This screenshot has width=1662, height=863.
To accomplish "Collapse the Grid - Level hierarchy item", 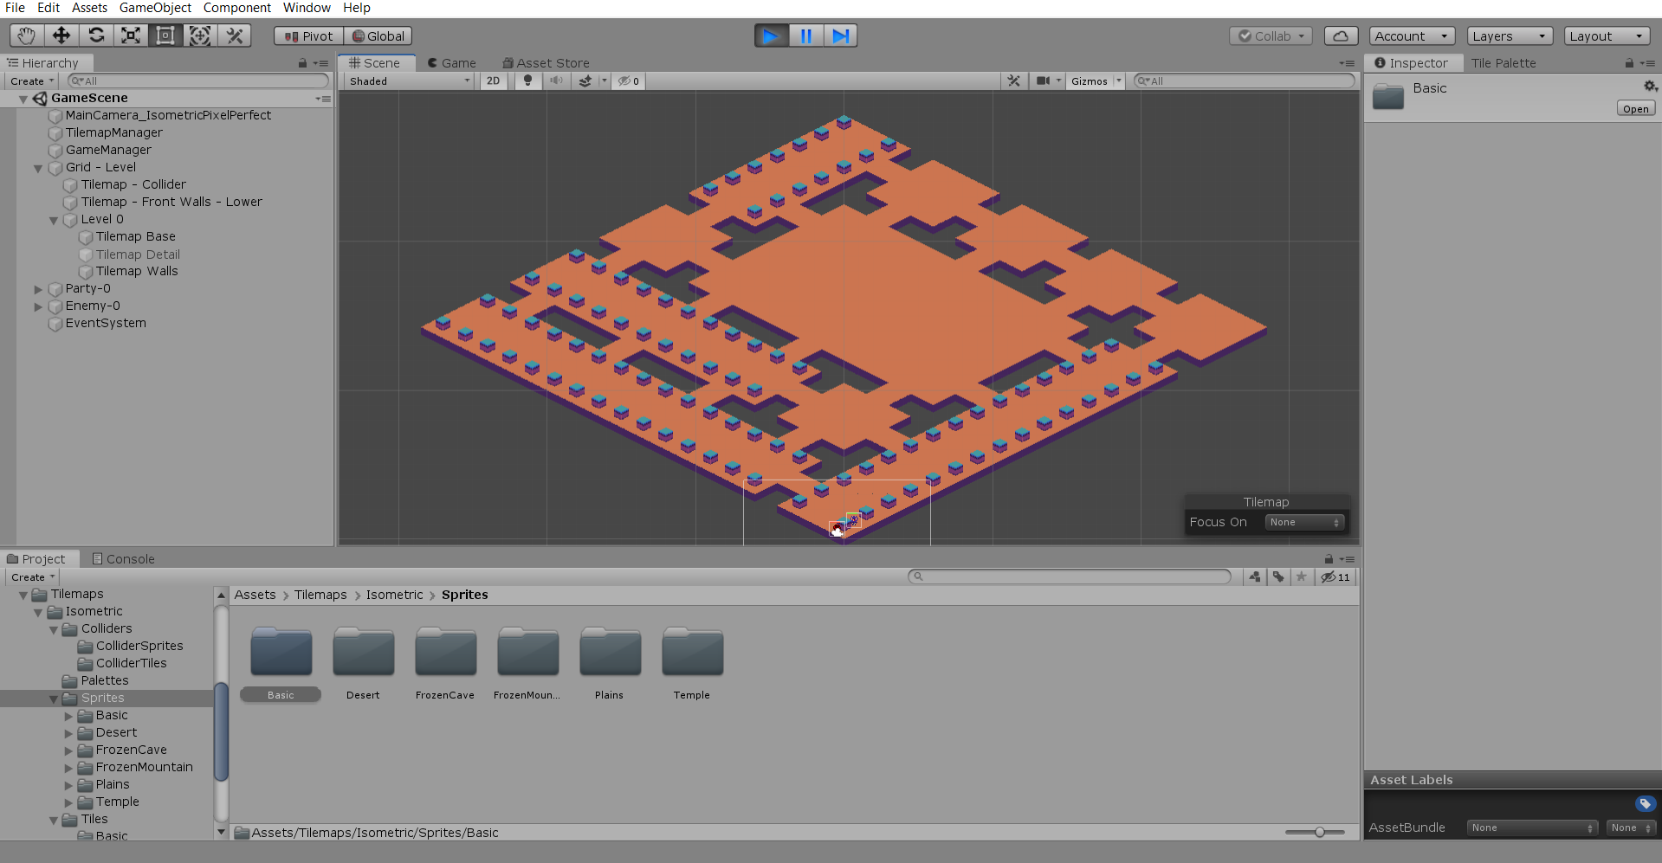I will tap(38, 168).
